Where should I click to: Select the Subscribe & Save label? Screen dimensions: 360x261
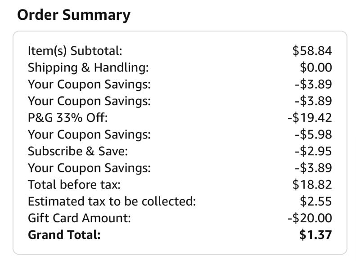pos(77,151)
